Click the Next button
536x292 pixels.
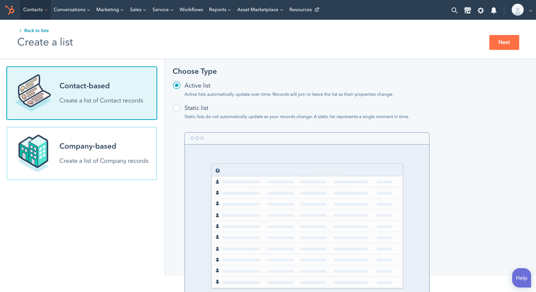pyautogui.click(x=504, y=42)
